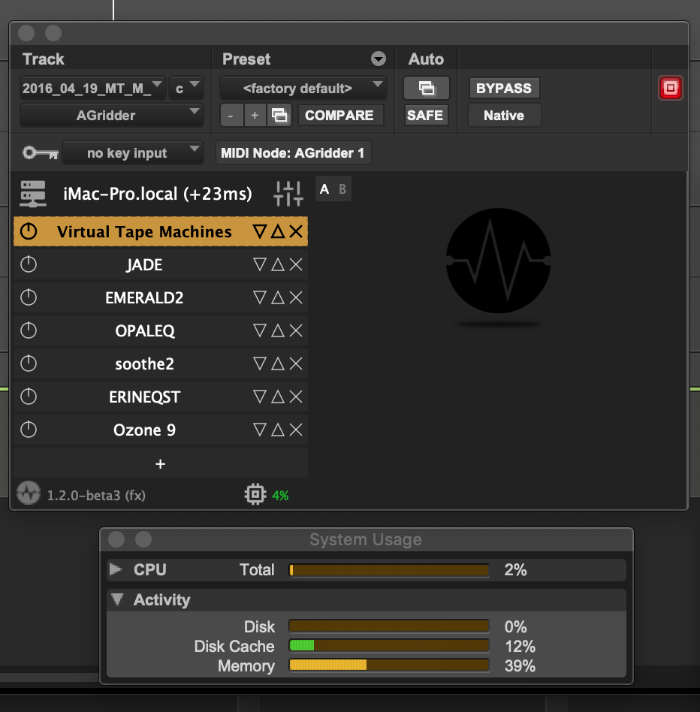700x712 pixels.
Task: Move Ozone 9 plugin down
Action: 260,430
